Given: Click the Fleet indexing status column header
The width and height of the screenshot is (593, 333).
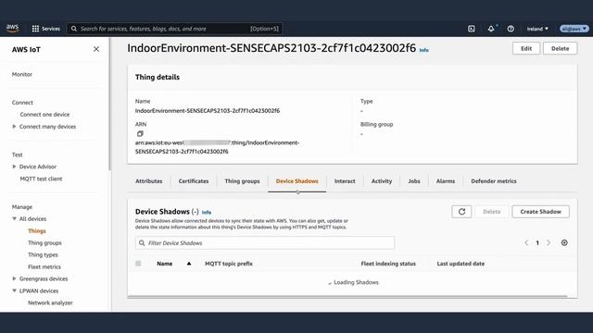Looking at the screenshot, I should click(388, 264).
